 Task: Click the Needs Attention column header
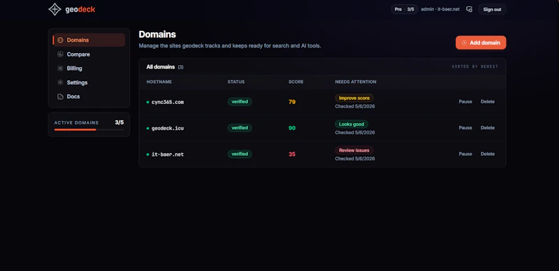(x=356, y=82)
